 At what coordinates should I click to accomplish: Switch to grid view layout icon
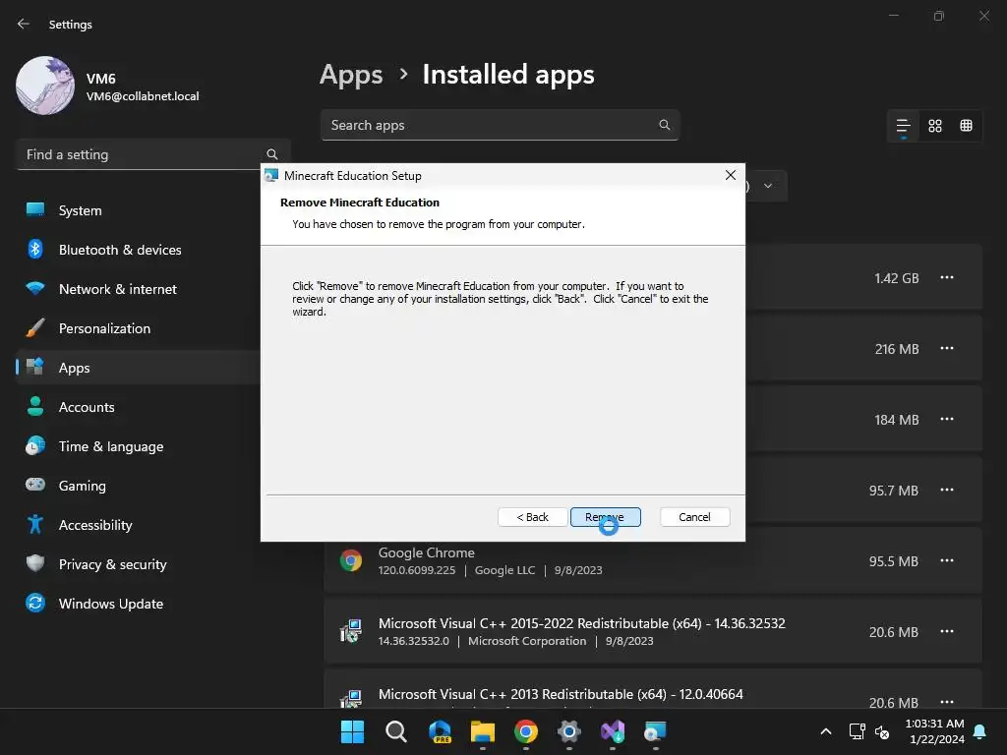click(x=935, y=126)
